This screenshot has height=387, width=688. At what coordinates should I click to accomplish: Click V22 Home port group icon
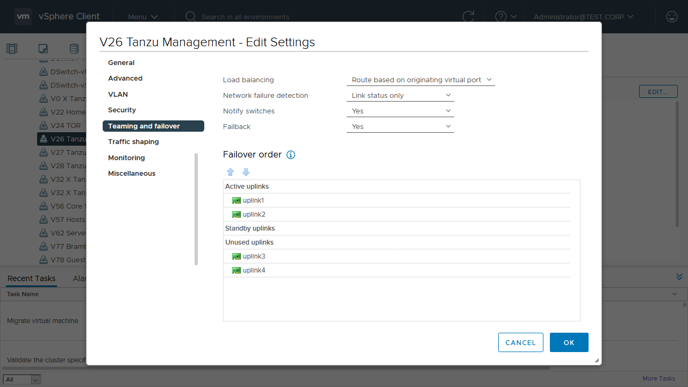(x=44, y=112)
